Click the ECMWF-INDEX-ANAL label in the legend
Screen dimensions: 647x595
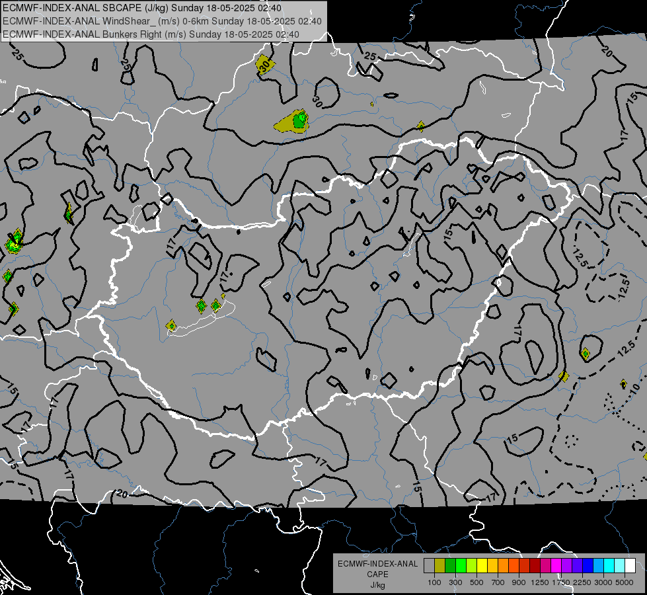coord(377,564)
